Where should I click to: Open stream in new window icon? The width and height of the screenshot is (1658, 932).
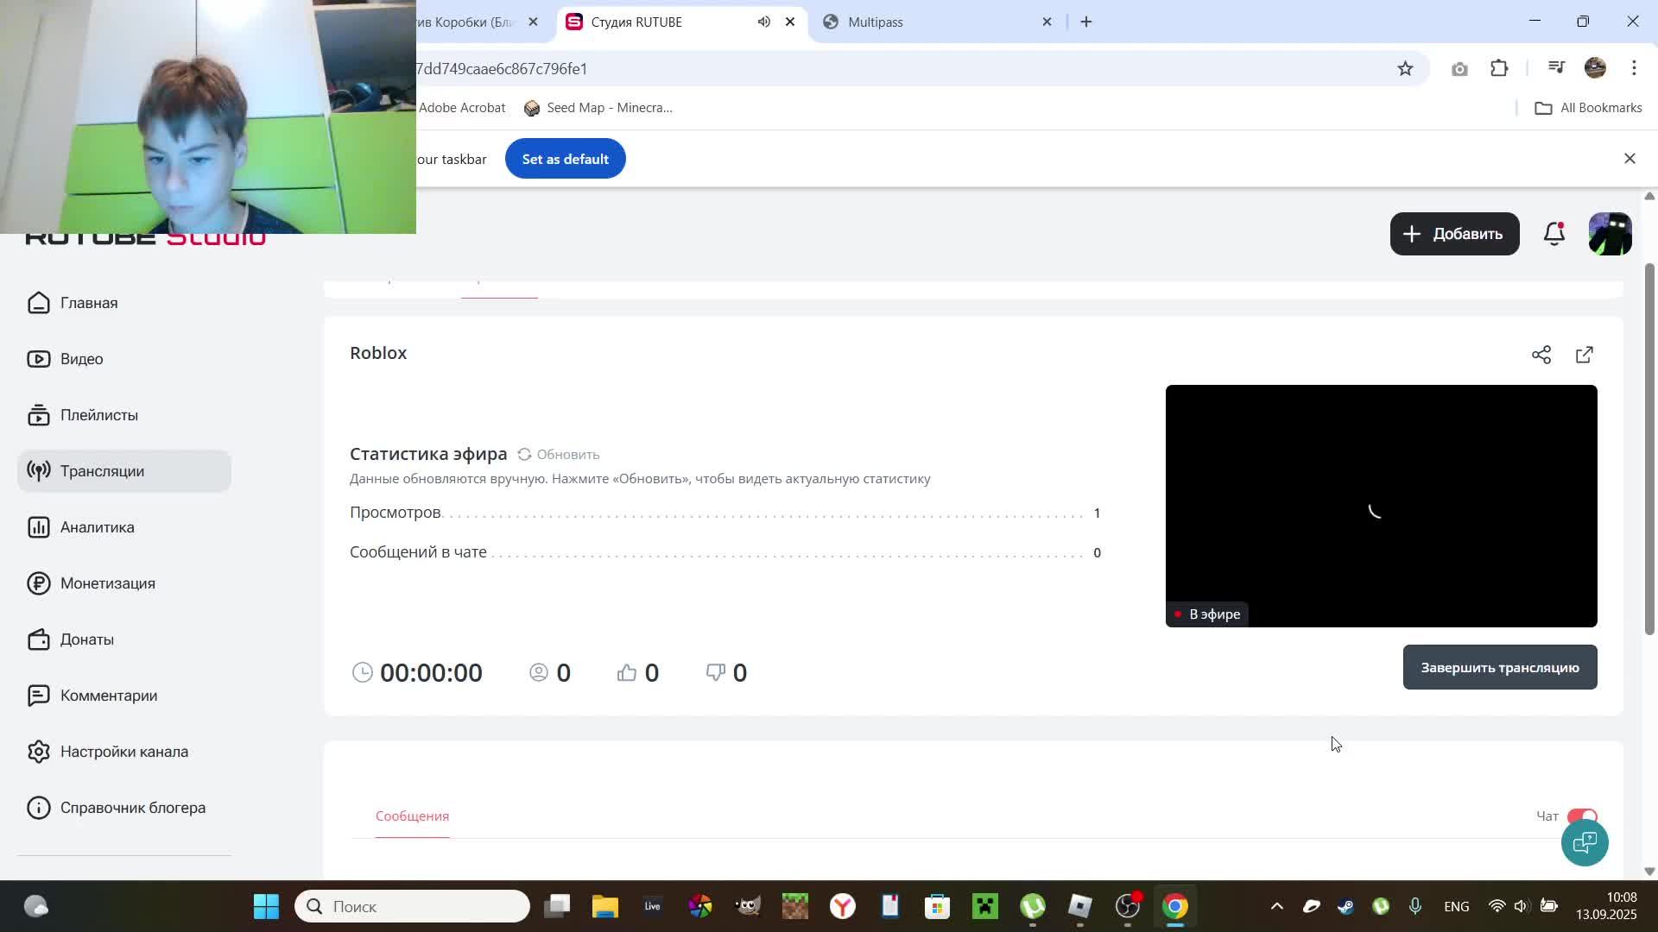pyautogui.click(x=1585, y=355)
